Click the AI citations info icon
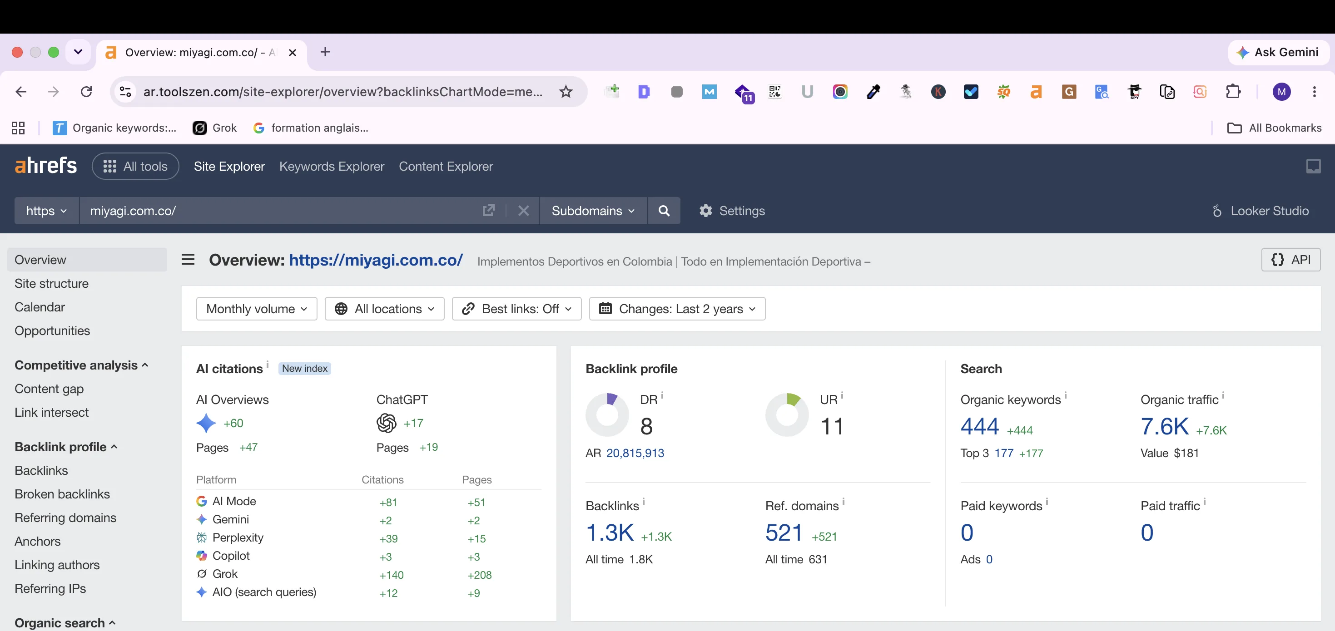1335x631 pixels. coord(268,364)
